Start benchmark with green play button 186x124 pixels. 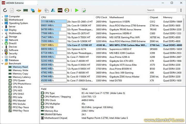pos(77,10)
